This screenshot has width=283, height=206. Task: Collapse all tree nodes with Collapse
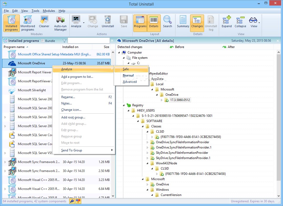pos(240,22)
